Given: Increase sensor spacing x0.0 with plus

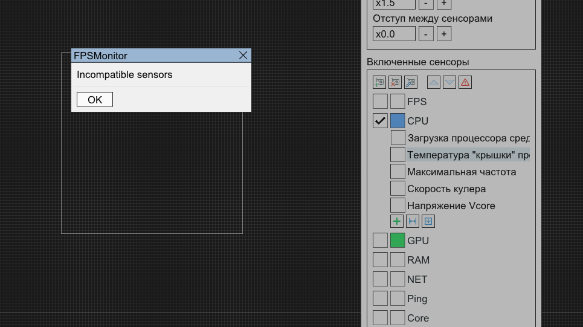Looking at the screenshot, I should [444, 34].
